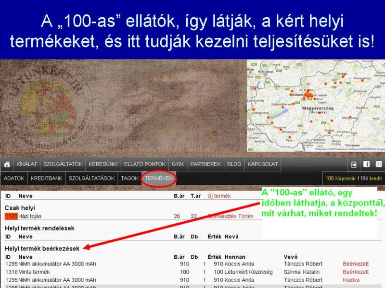Click the Vevő column header
The height and width of the screenshot is (288, 385).
pyautogui.click(x=291, y=257)
